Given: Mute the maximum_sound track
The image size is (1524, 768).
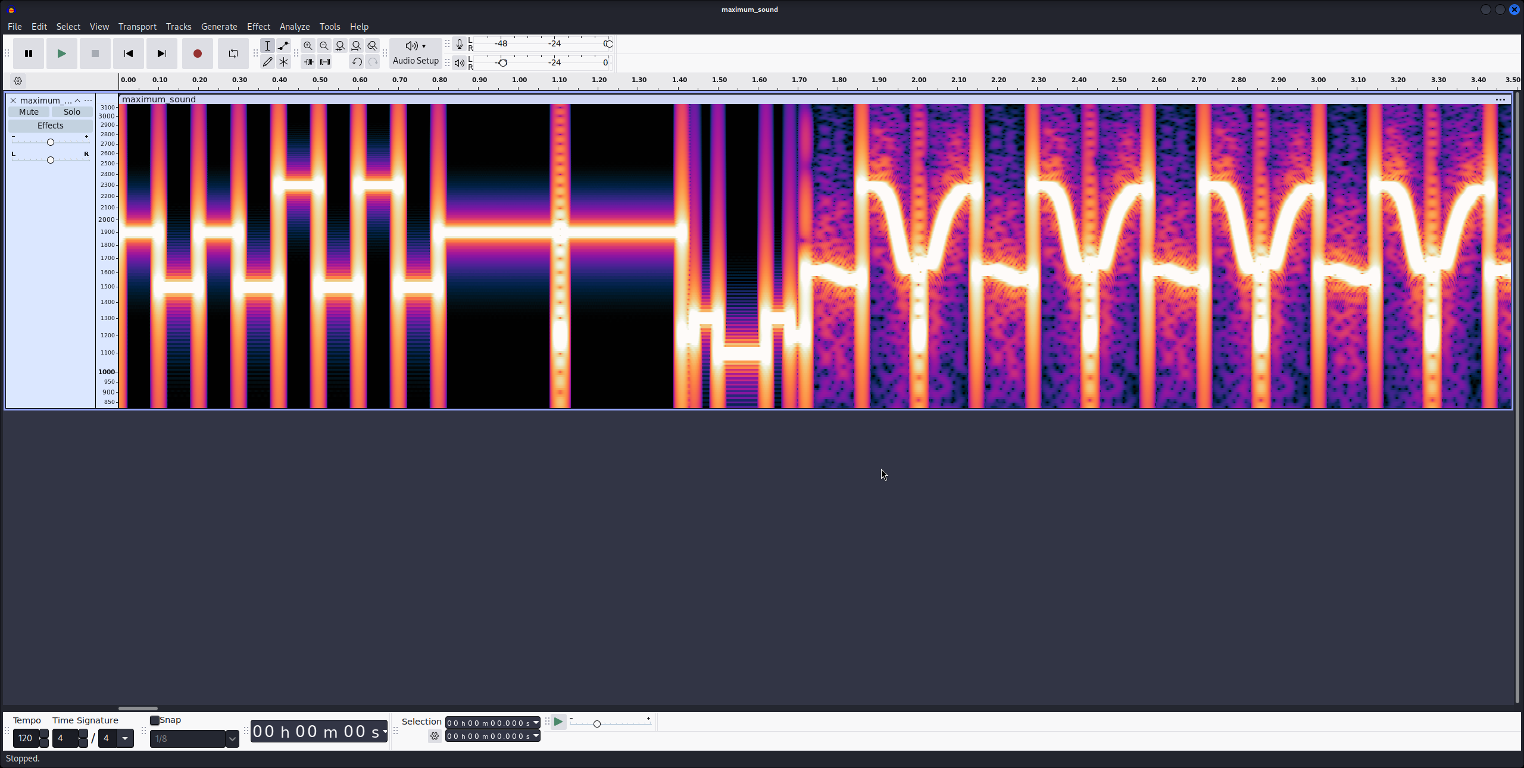Looking at the screenshot, I should [x=29, y=111].
